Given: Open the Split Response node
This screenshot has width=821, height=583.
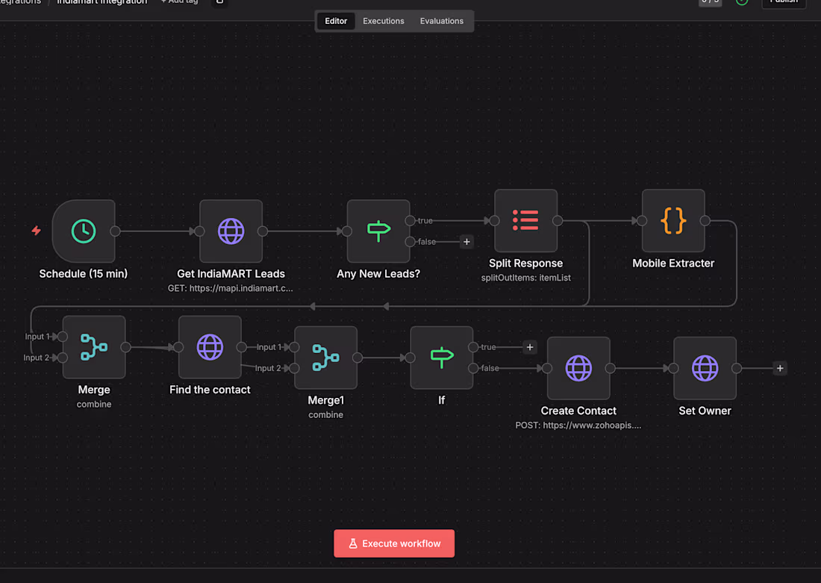Looking at the screenshot, I should (x=525, y=220).
